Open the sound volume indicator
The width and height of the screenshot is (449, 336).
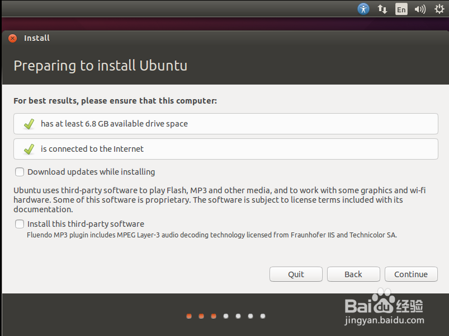point(420,10)
